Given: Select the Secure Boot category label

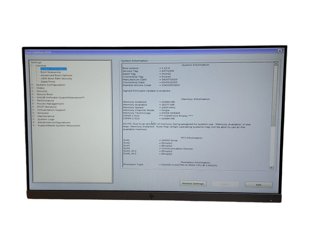Looking at the screenshot, I should [x=45, y=94].
